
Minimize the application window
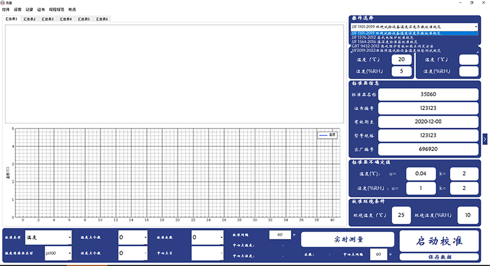pos(461,2)
